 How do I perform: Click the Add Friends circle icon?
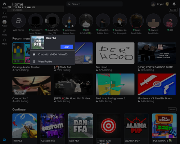pos(19,21)
